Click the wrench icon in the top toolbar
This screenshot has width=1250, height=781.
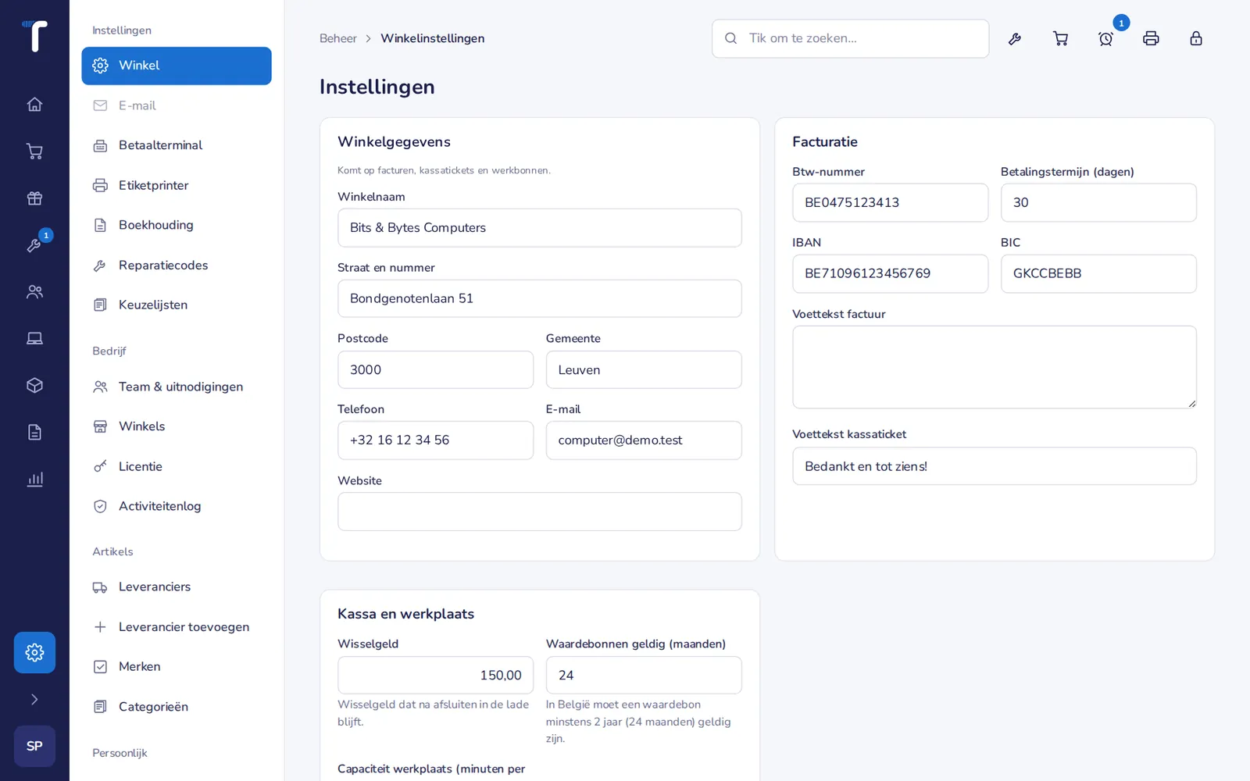coord(1015,38)
